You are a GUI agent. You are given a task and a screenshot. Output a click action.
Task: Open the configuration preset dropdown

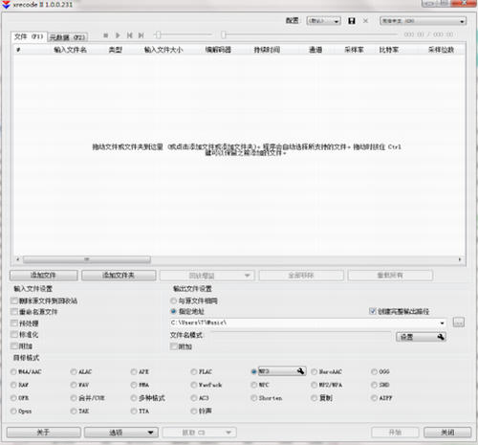(x=323, y=21)
